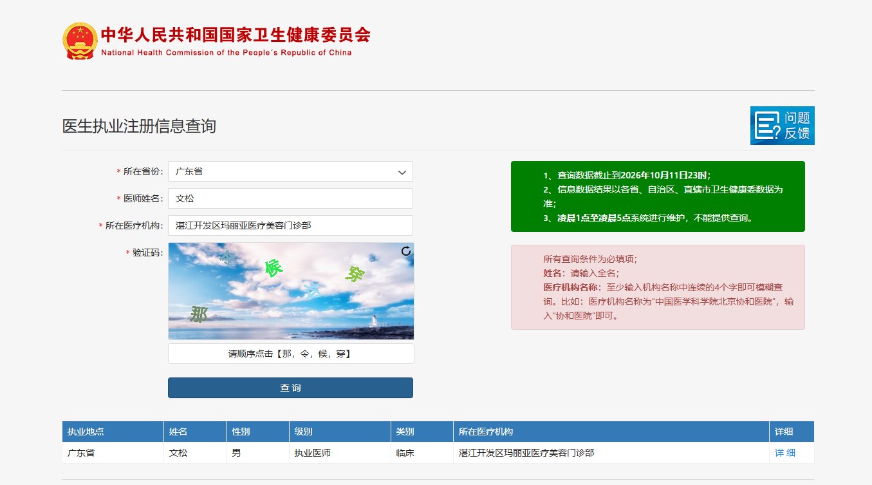Open the 详细 link for 文松
The height and width of the screenshot is (485, 872).
coord(784,453)
